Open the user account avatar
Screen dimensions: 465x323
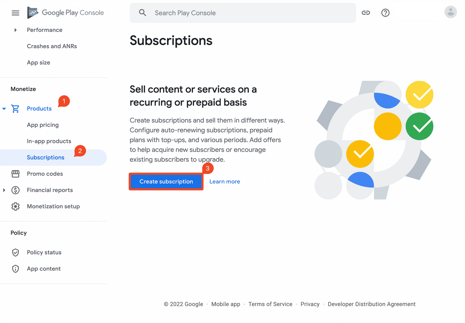point(450,12)
